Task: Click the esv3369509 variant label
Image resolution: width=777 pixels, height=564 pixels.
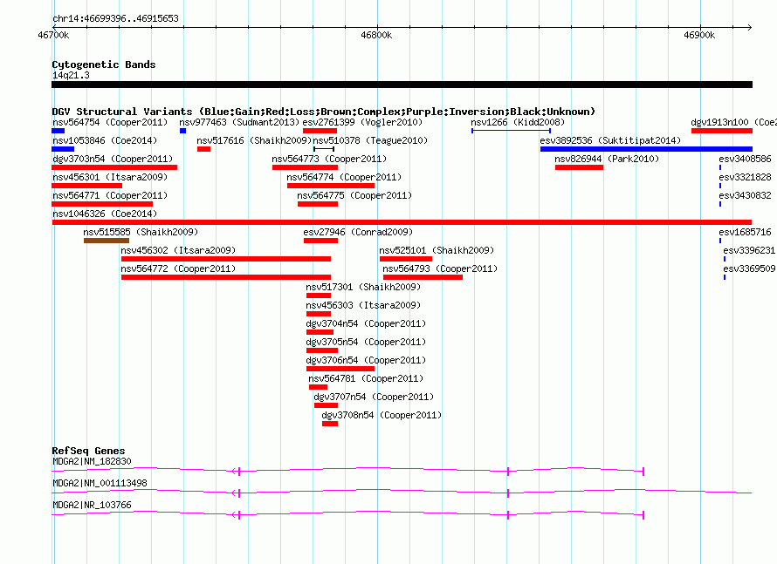Action: coord(749,268)
